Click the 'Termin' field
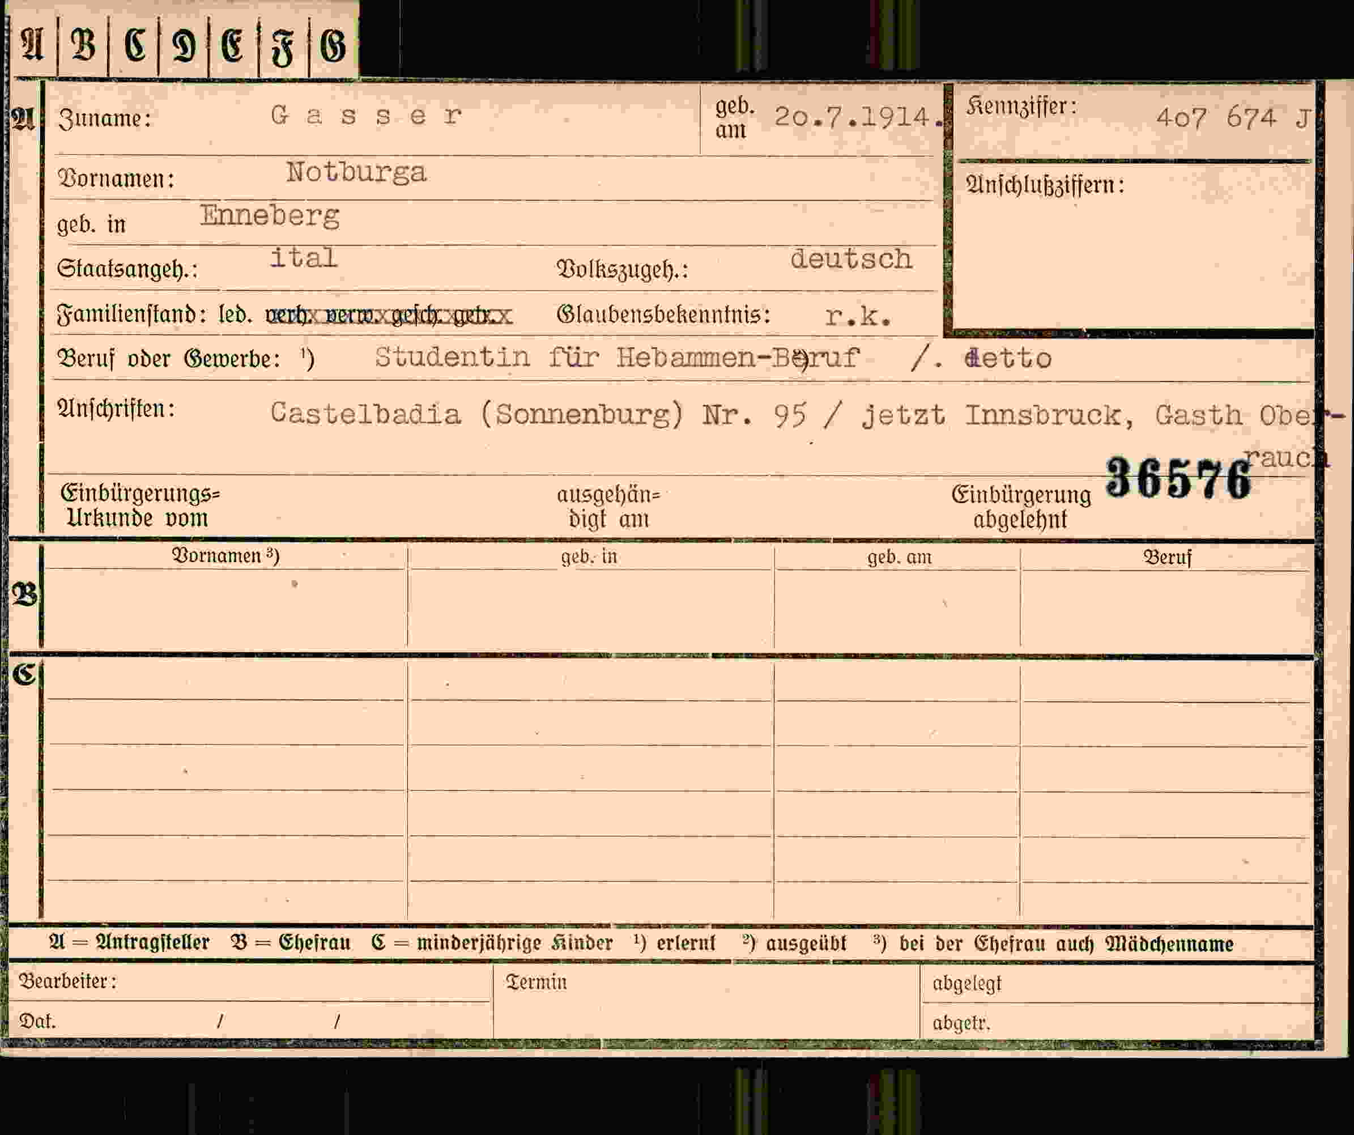1354x1135 pixels. click(x=706, y=1001)
